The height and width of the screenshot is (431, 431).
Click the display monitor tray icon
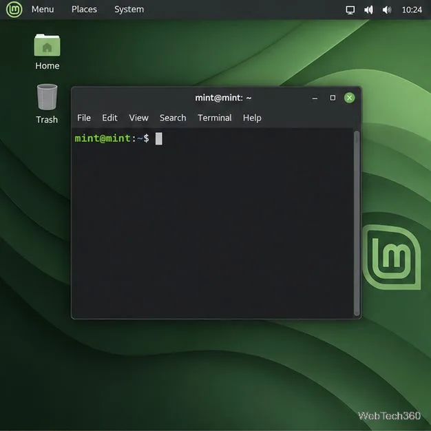[350, 10]
